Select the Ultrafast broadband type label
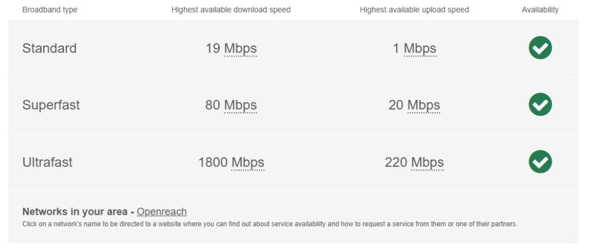590x251 pixels. click(x=47, y=162)
